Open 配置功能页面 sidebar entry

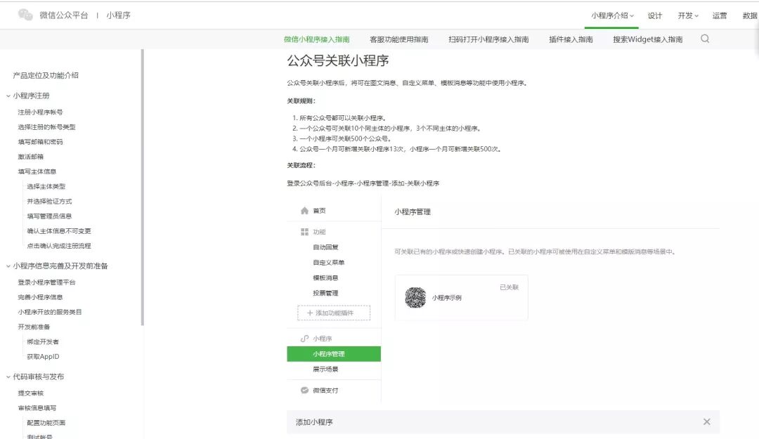click(x=46, y=423)
